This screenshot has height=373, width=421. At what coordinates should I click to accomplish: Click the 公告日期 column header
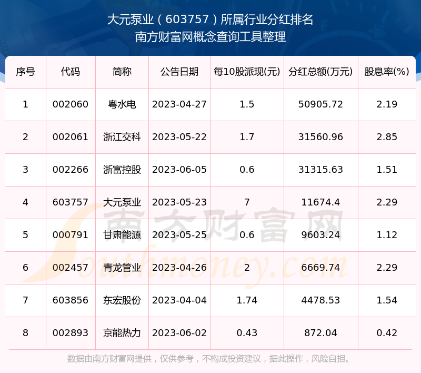click(x=179, y=72)
